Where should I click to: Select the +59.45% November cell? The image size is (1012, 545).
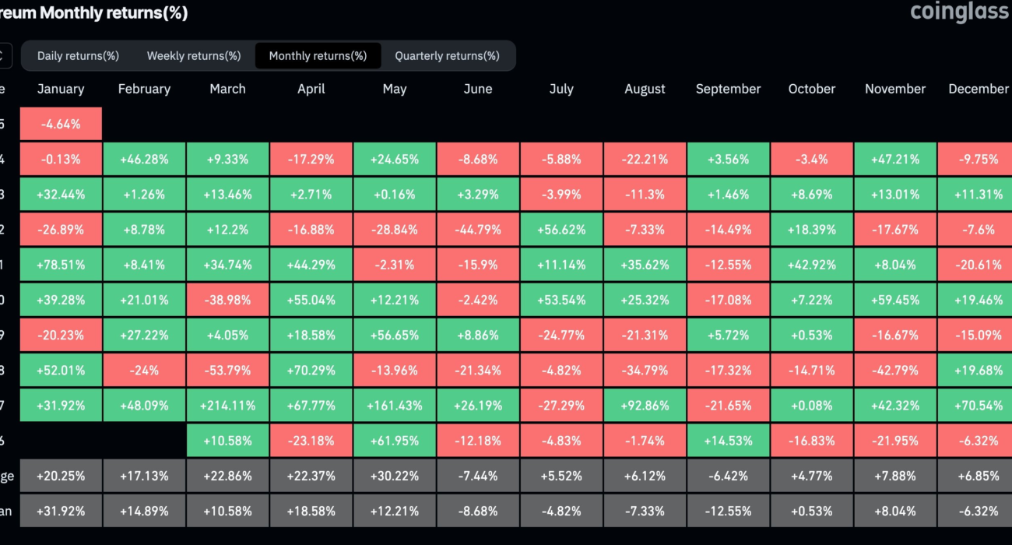click(895, 301)
